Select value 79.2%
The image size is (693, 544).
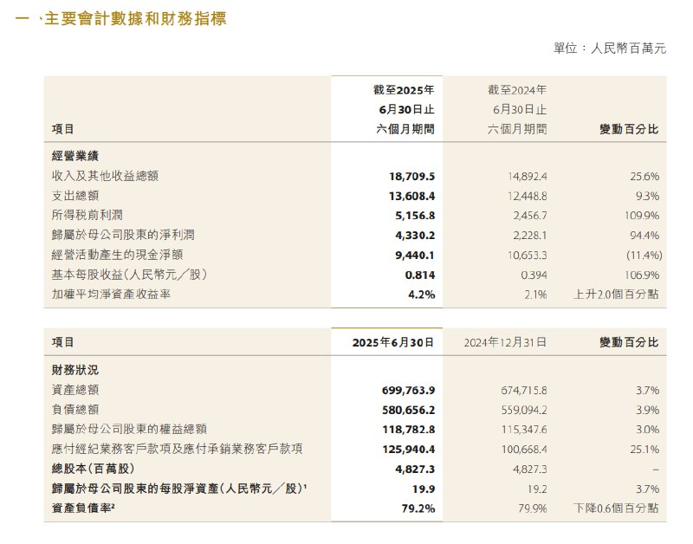[x=418, y=508]
